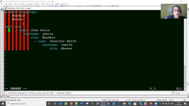Open the first PowerShell taskbar icon
This screenshot has width=189, height=106.
108,104
